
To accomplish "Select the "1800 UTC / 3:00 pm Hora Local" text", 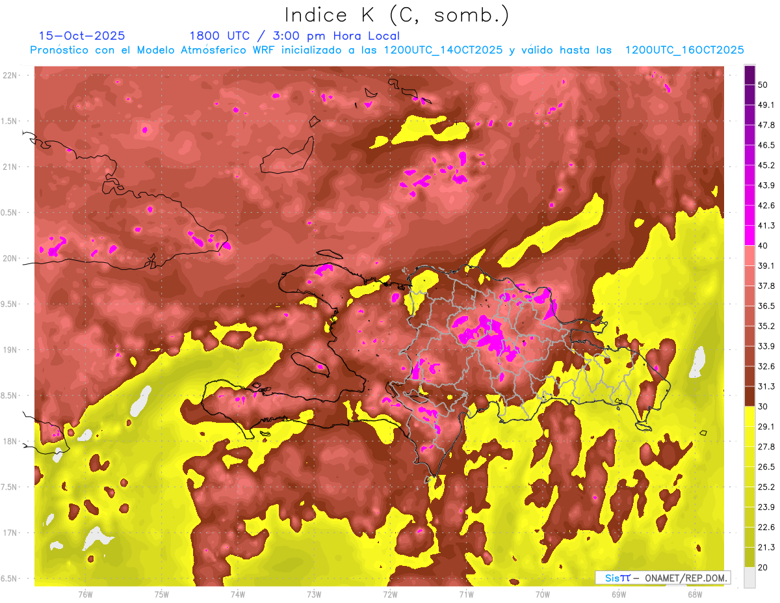I will coord(294,36).
